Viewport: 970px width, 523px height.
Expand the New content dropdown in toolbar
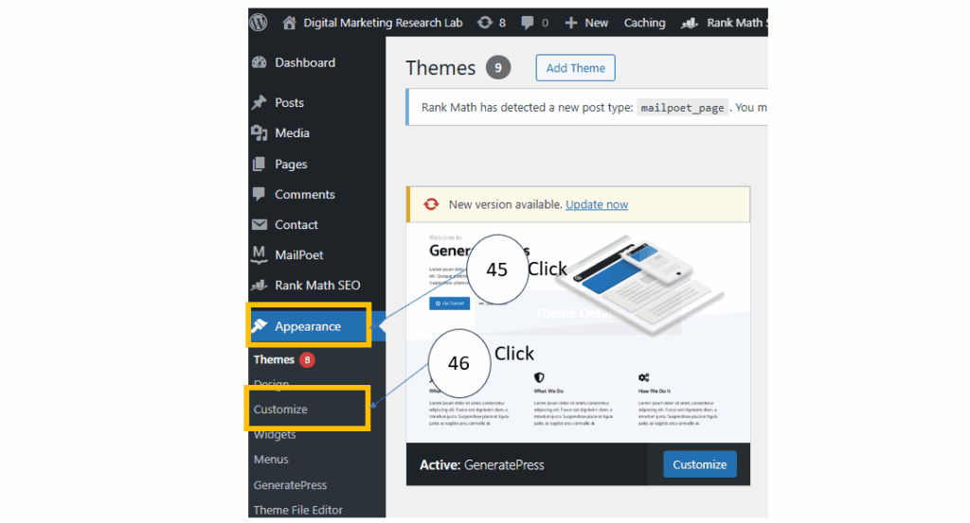tap(587, 23)
